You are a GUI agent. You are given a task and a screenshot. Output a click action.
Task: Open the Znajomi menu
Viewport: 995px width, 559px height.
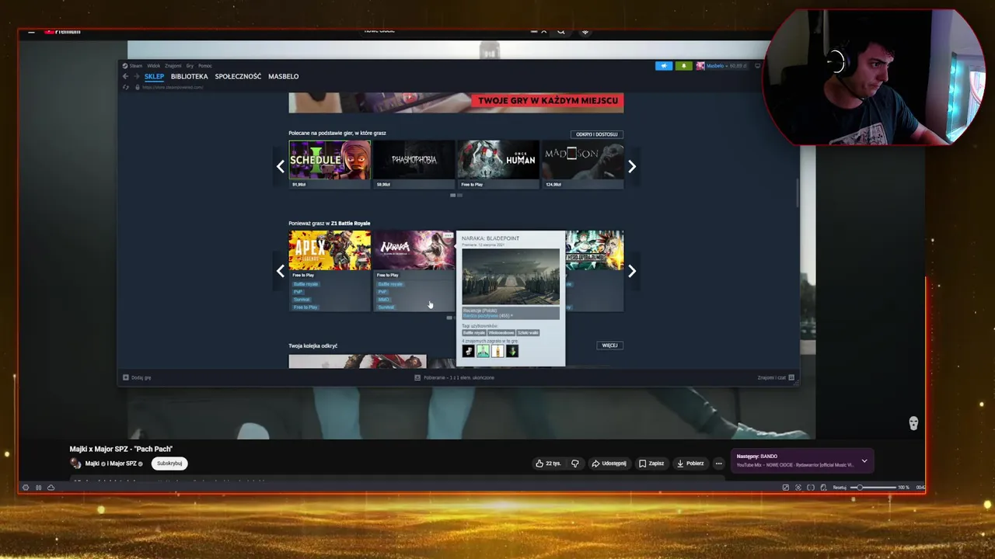[x=173, y=66]
